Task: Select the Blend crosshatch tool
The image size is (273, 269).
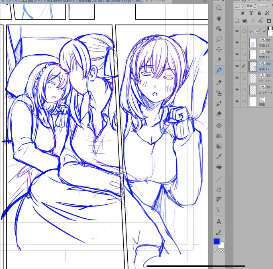Action: (x=219, y=125)
